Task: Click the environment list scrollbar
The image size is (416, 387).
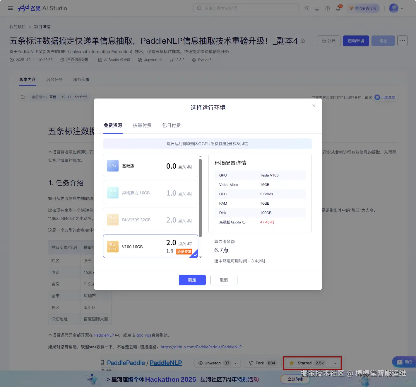Action: click(x=200, y=198)
